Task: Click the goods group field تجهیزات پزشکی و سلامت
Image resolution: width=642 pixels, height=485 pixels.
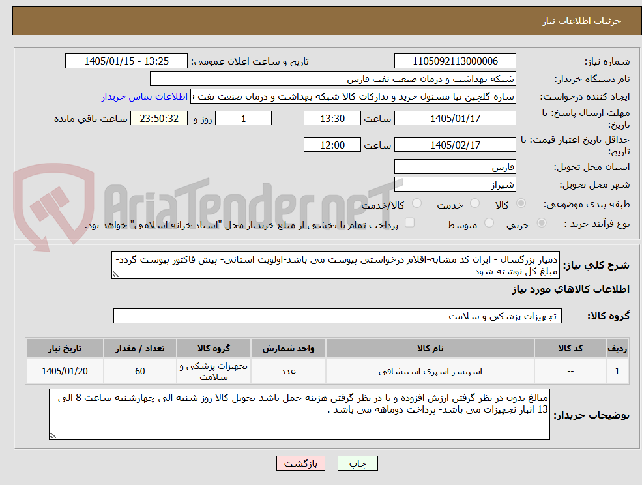Action: pos(338,316)
